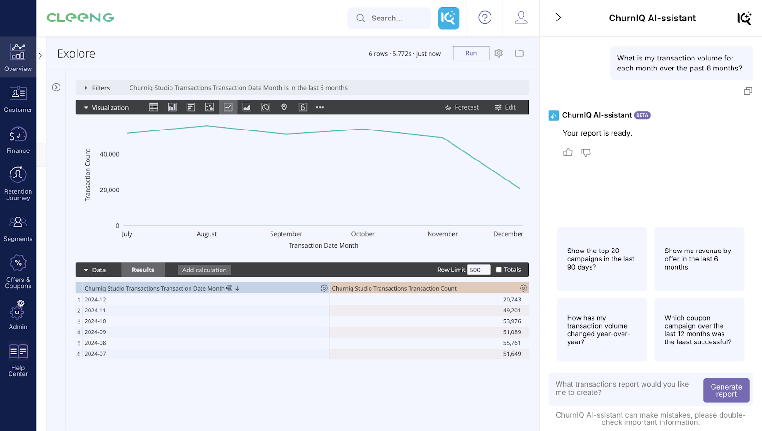Open the Forecast option
Screen dimensions: 762x431
pyautogui.click(x=461, y=108)
